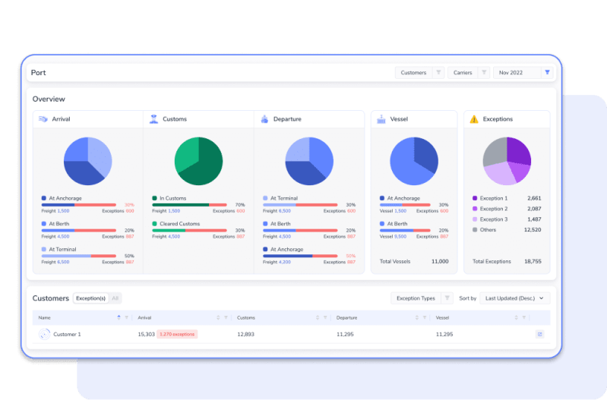Click the Arrival card hand icon
Screen dimensions: 607x400
[x=43, y=119]
